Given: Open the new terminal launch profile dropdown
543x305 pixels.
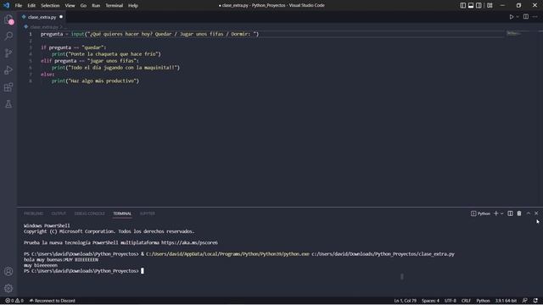Looking at the screenshot, I should click(501, 213).
